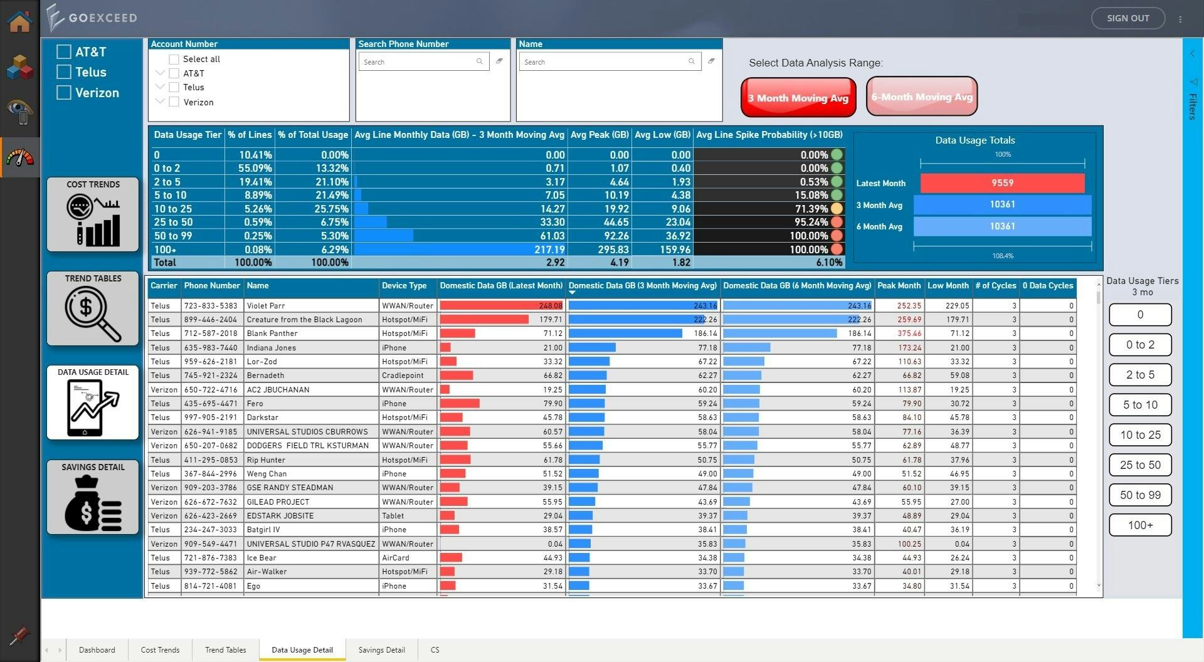Viewport: 1204px width, 662px height.
Task: Expand the AT&T account group chevron
Action: (161, 73)
